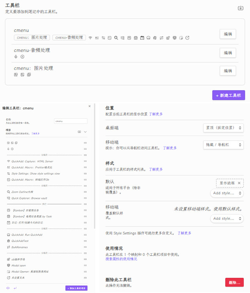
Task: Open 移动端 position dropdown 隐藏 / 导航栏
Action: [x=223, y=145]
